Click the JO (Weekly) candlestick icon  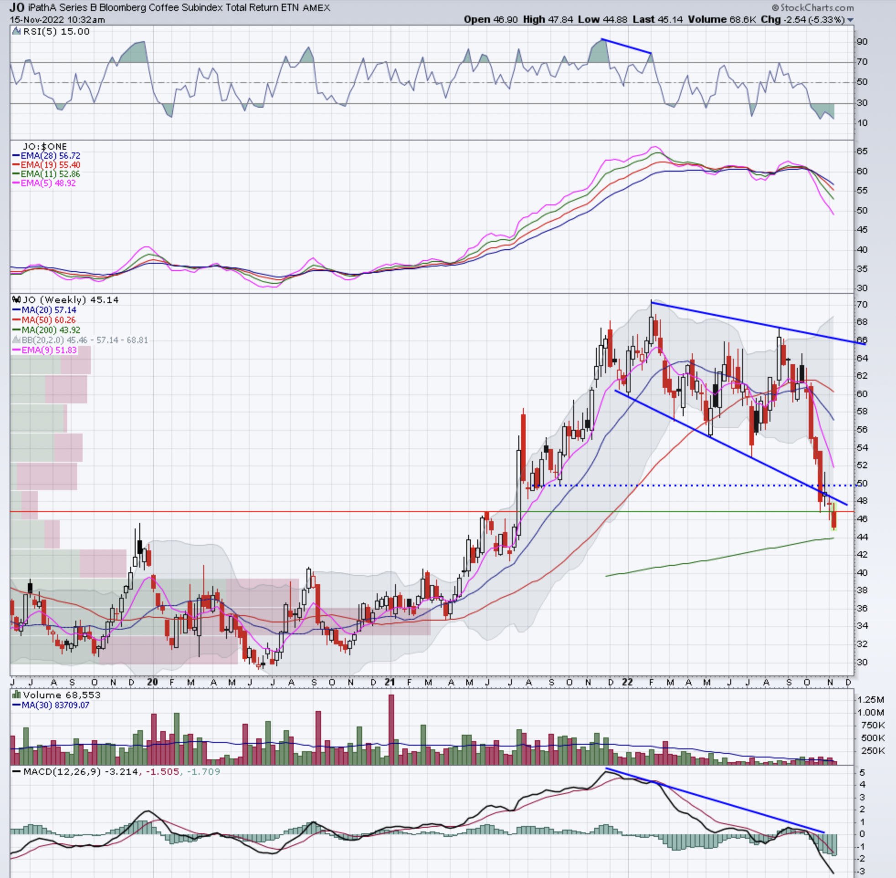tap(16, 300)
